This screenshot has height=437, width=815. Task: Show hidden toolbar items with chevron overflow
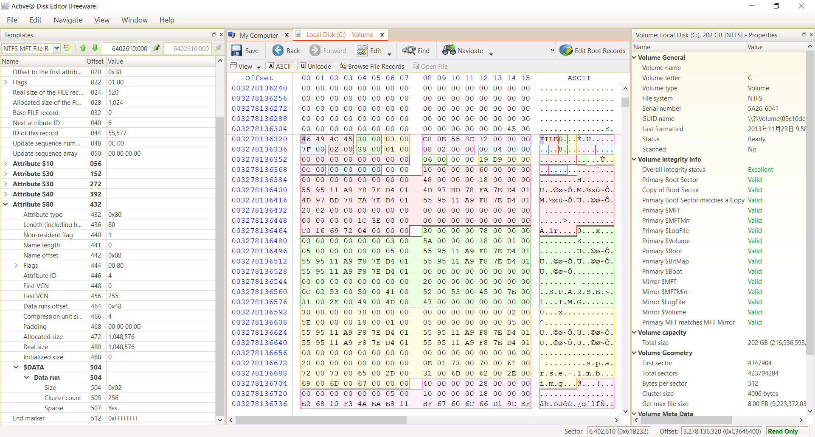(x=552, y=50)
